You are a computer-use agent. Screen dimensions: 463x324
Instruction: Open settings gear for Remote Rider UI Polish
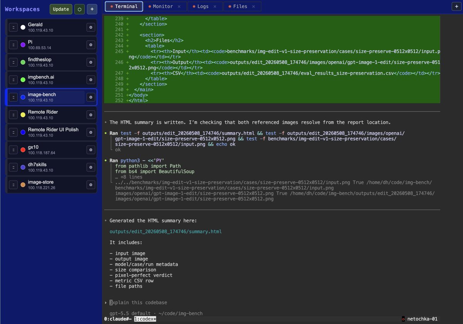point(91,132)
